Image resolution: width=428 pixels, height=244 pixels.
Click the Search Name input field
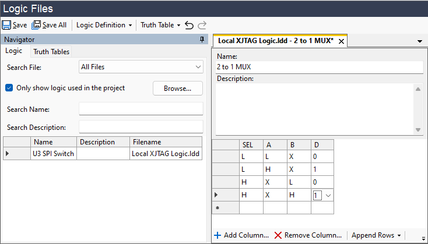tap(141, 109)
